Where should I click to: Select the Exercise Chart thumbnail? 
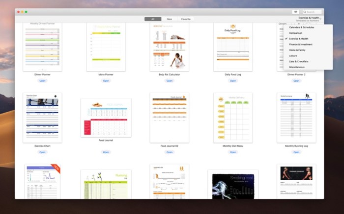pos(42,118)
